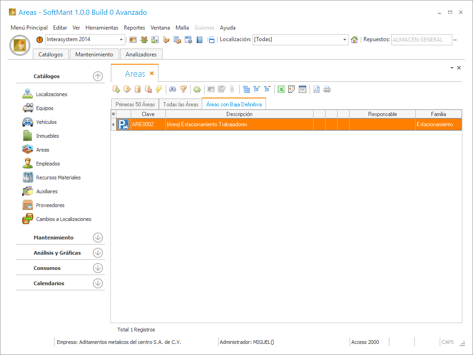473x355 pixels.
Task: Click the lightning bolt icon
Action: tap(159, 89)
